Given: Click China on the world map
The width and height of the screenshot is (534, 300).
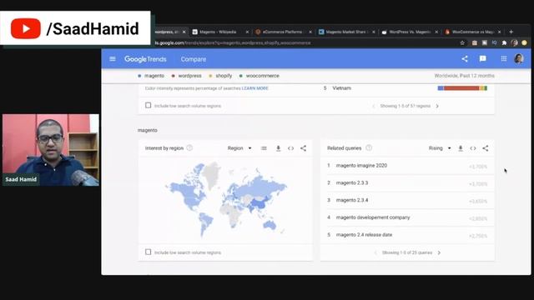Looking at the screenshot, I should click(259, 202).
